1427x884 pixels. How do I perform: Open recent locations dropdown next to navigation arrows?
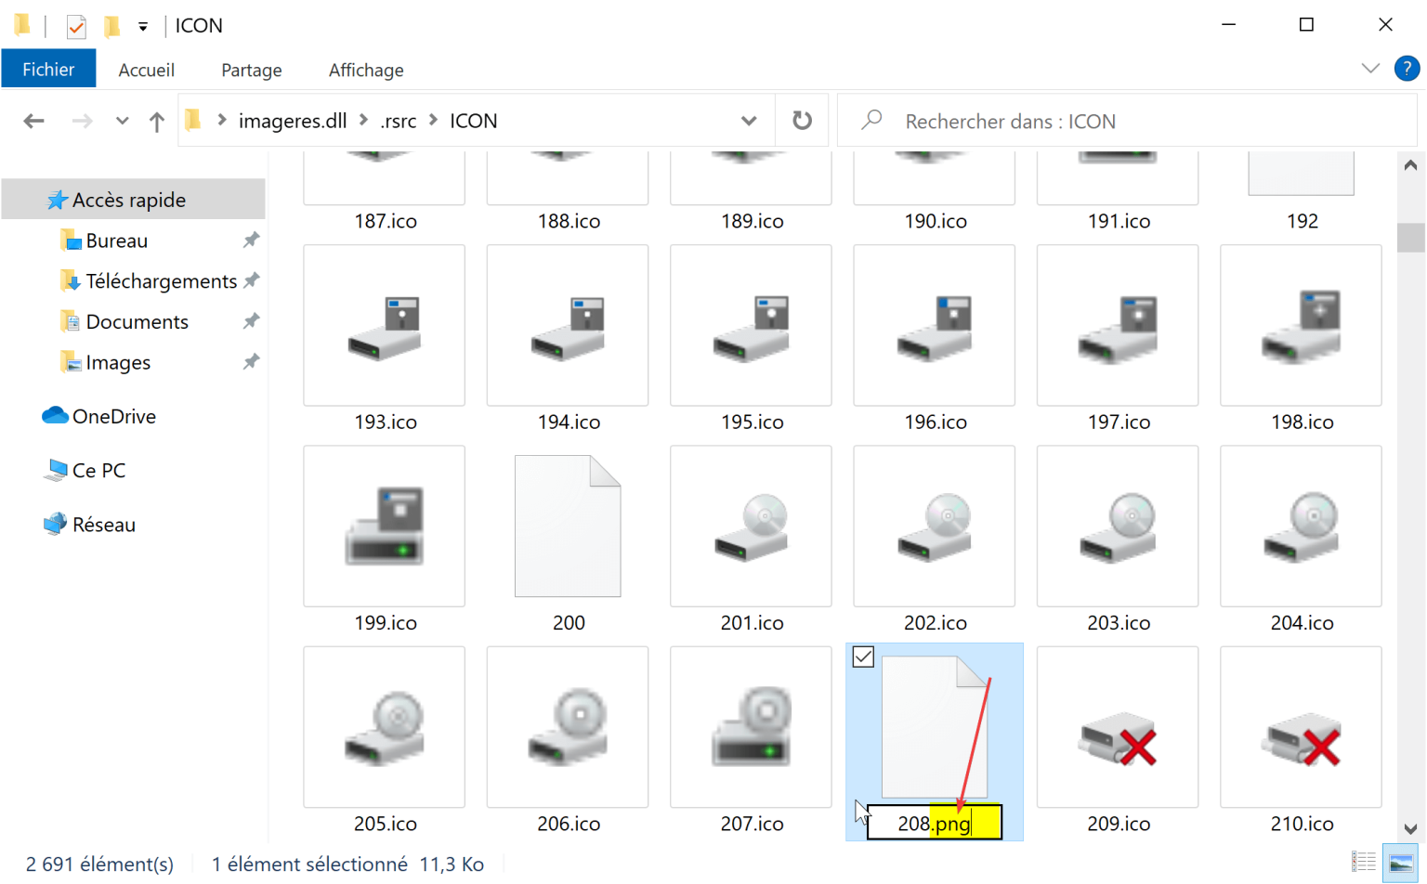122,120
